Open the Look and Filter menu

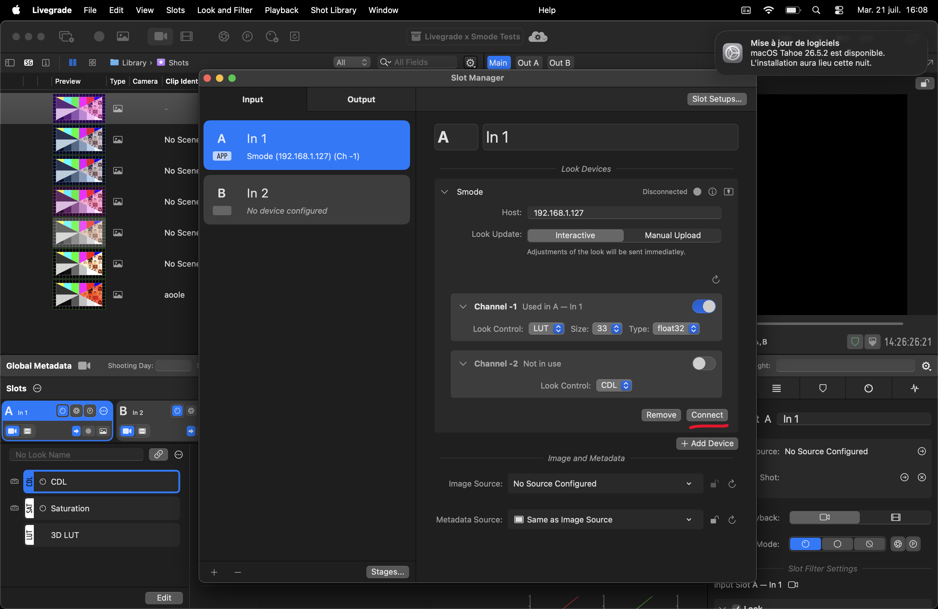coord(225,10)
